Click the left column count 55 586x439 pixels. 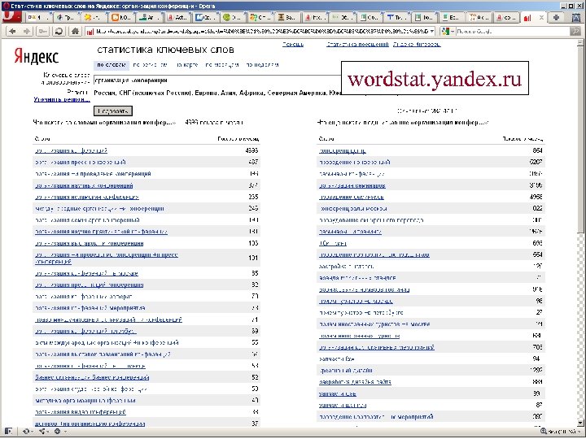tap(255, 343)
